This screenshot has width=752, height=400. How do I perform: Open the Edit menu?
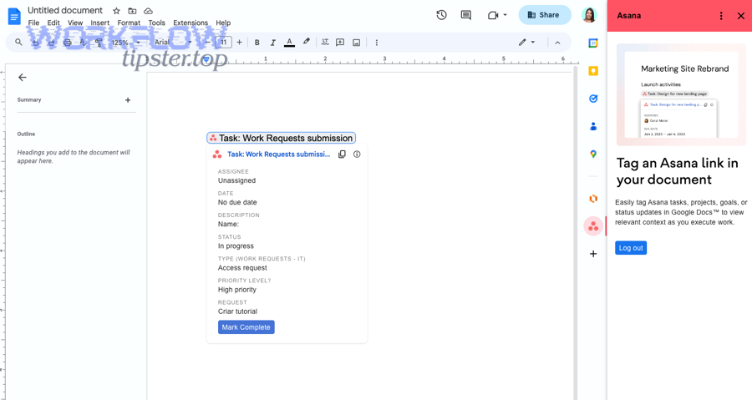coord(53,23)
